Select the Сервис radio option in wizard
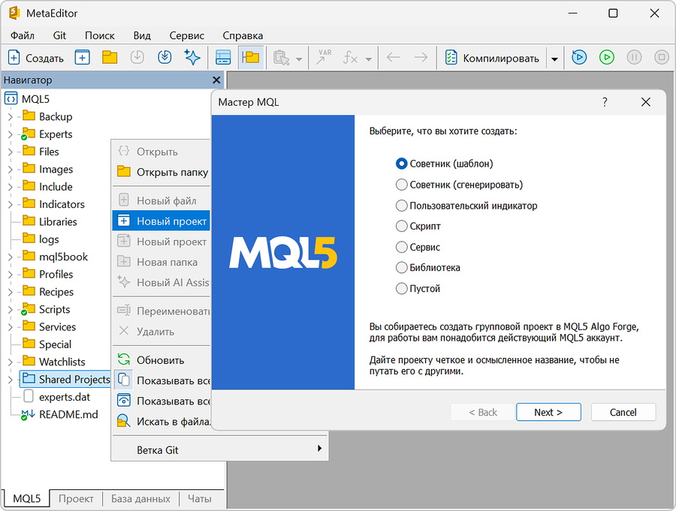676x511 pixels. point(418,247)
